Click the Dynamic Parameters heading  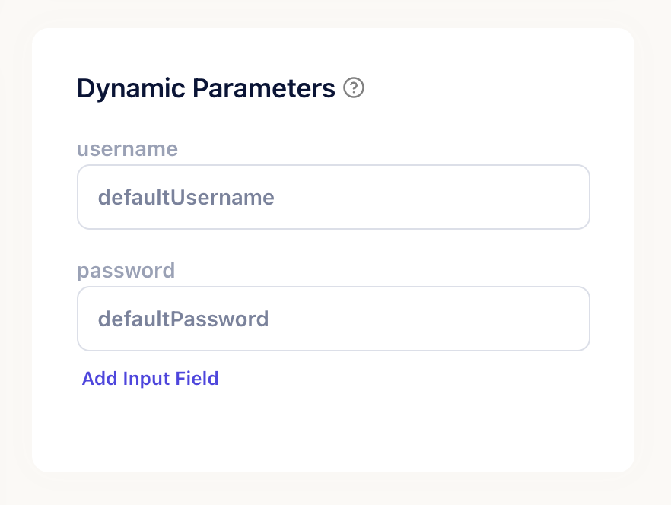pos(206,88)
